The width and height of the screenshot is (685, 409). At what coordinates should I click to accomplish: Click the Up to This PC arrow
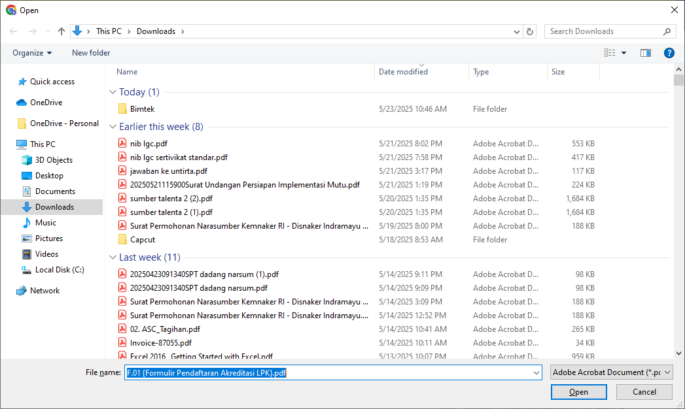pyautogui.click(x=61, y=31)
